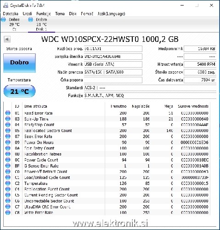
Task: Click the blue status circle for Disk 1
Action: click(31, 20)
